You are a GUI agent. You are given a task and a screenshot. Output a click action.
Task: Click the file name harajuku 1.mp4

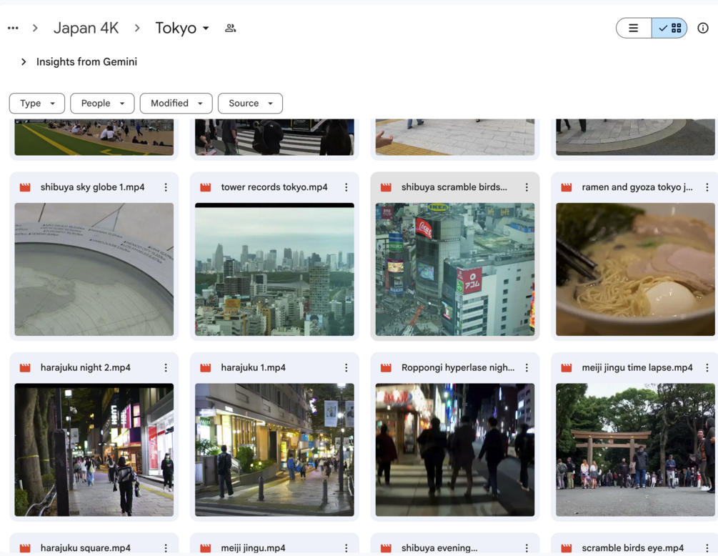click(x=253, y=368)
